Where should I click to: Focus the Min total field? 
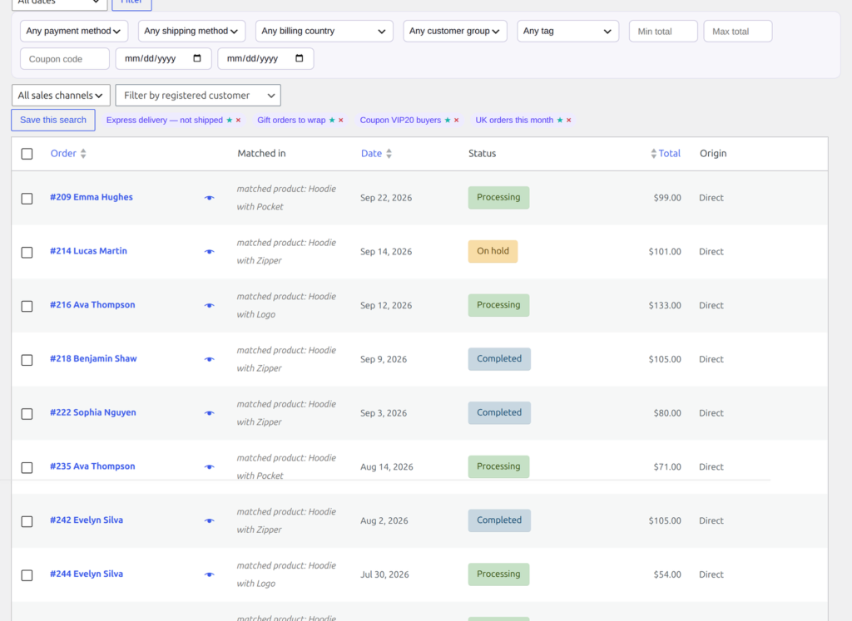tap(663, 31)
